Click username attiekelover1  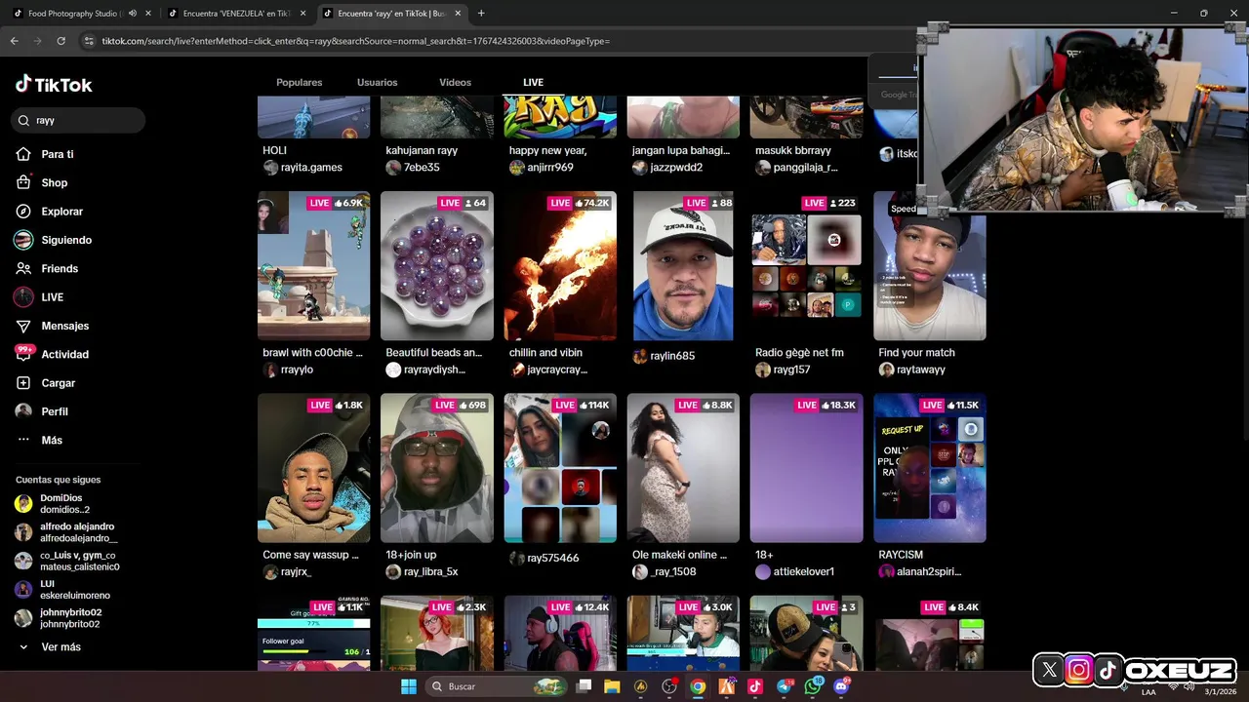804,571
